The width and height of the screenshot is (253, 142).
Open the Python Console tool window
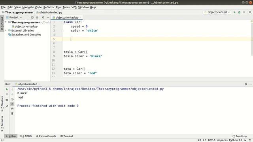pyautogui.click(x=46, y=136)
